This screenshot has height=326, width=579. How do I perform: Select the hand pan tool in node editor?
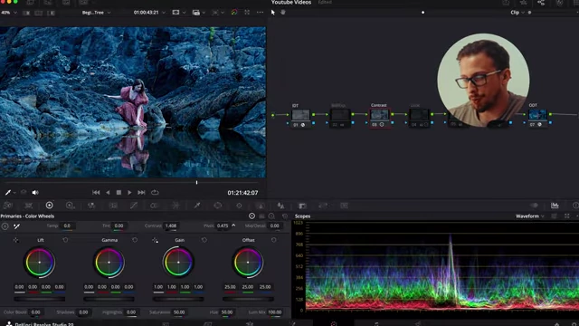click(x=283, y=12)
